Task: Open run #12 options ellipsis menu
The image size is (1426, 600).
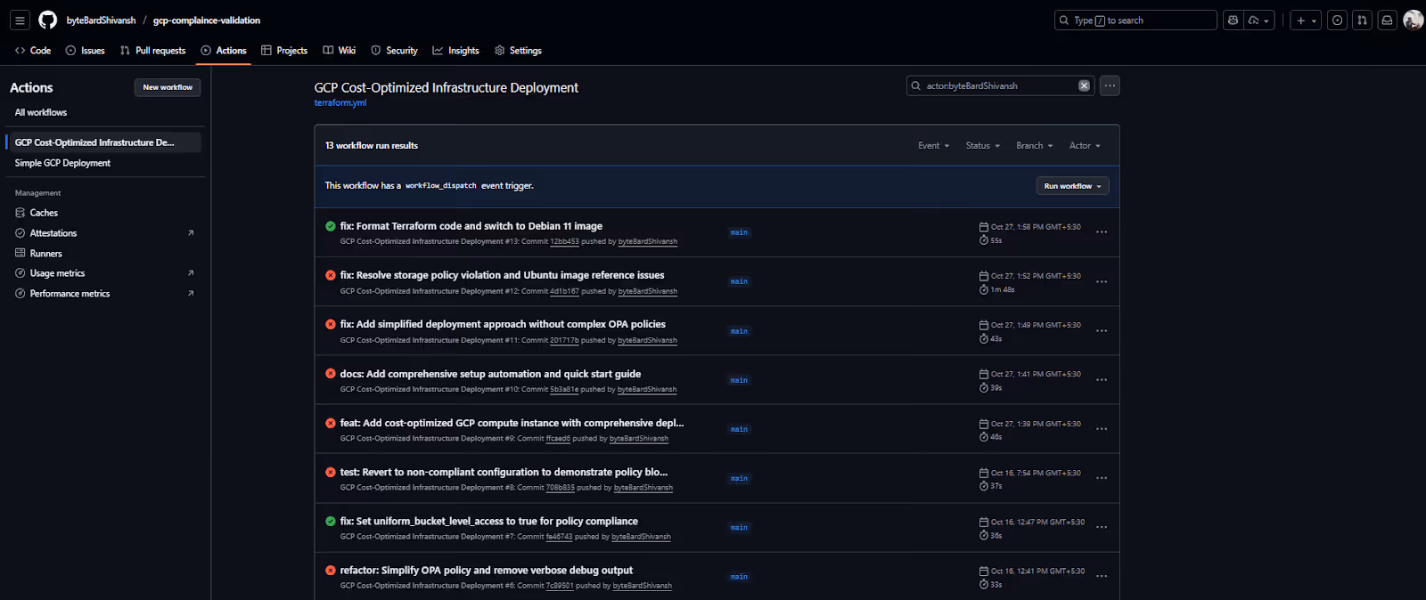Action: click(x=1102, y=282)
